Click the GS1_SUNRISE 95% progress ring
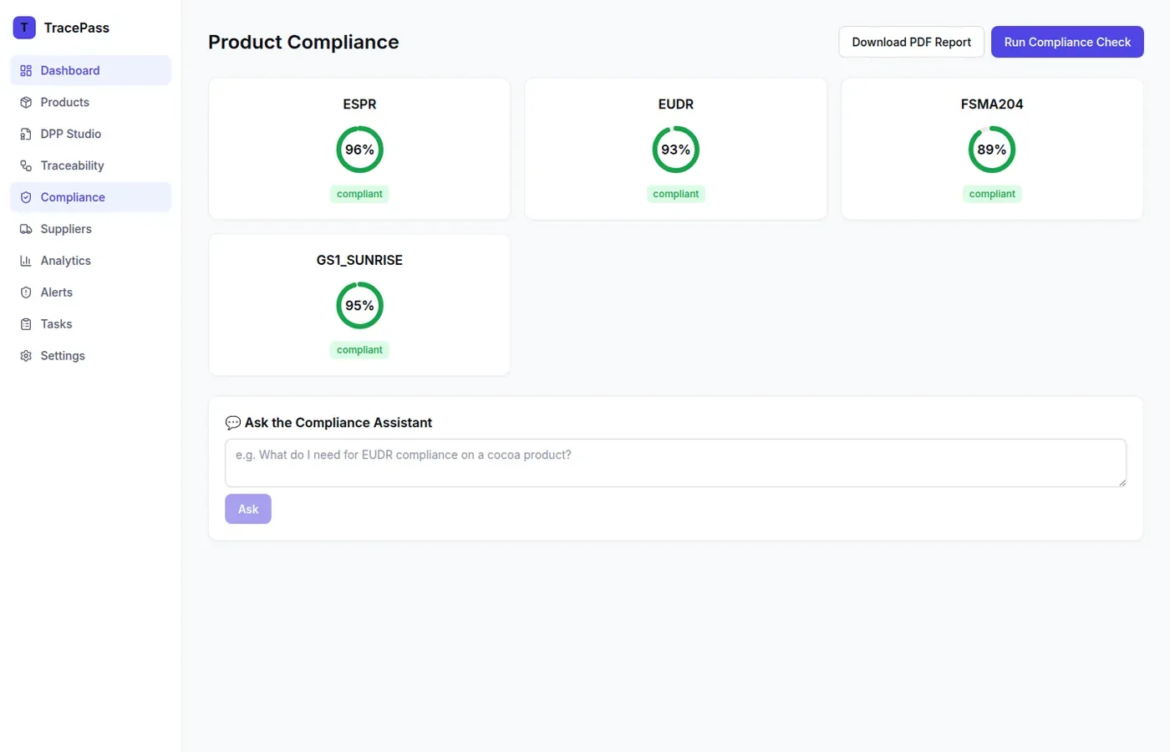The width and height of the screenshot is (1170, 752). [359, 306]
